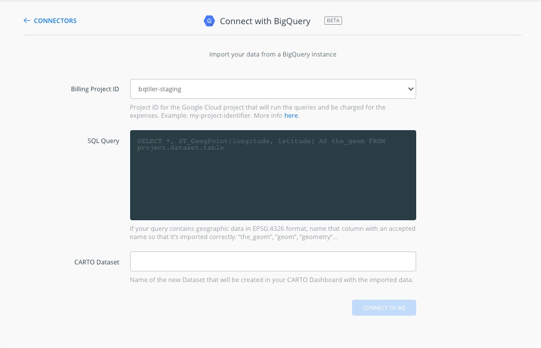Viewport: 541px width, 348px height.
Task: Click the 'Billing Project ID' field label
Action: pyautogui.click(x=95, y=89)
